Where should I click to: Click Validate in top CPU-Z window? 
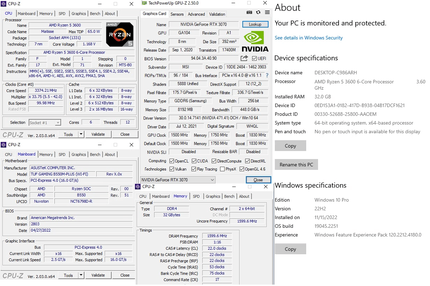98,134
